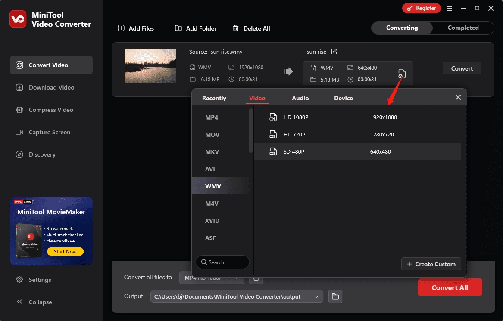Choose HD 1080P preset
The height and width of the screenshot is (321, 503).
click(357, 117)
